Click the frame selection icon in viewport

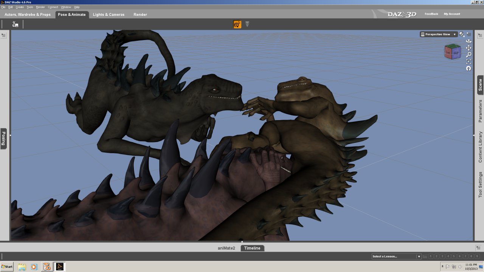click(468, 61)
